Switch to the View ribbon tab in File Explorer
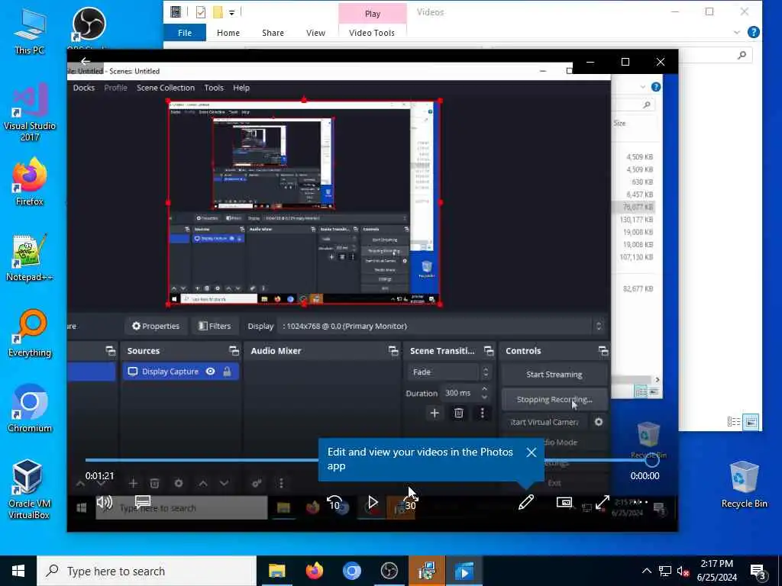 click(x=315, y=33)
